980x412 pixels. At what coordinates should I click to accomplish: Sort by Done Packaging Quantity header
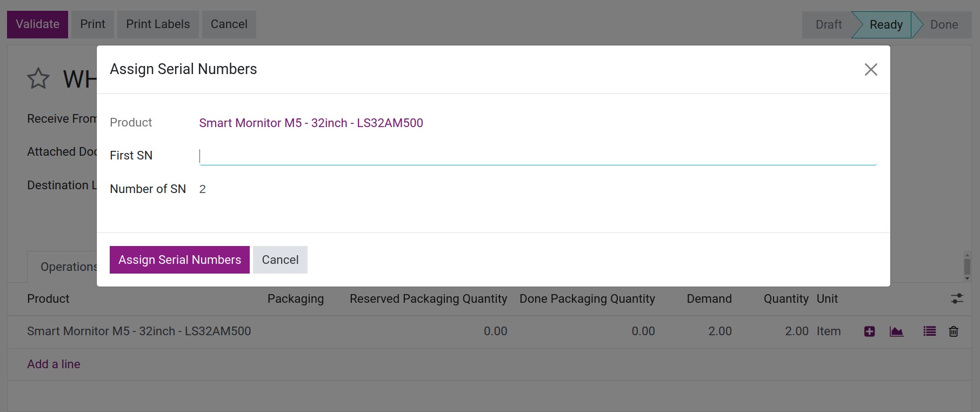click(587, 298)
